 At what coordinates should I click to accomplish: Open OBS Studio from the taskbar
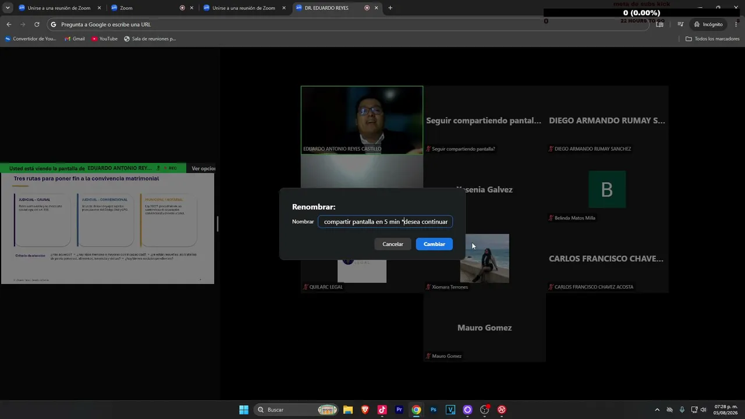coord(485,410)
